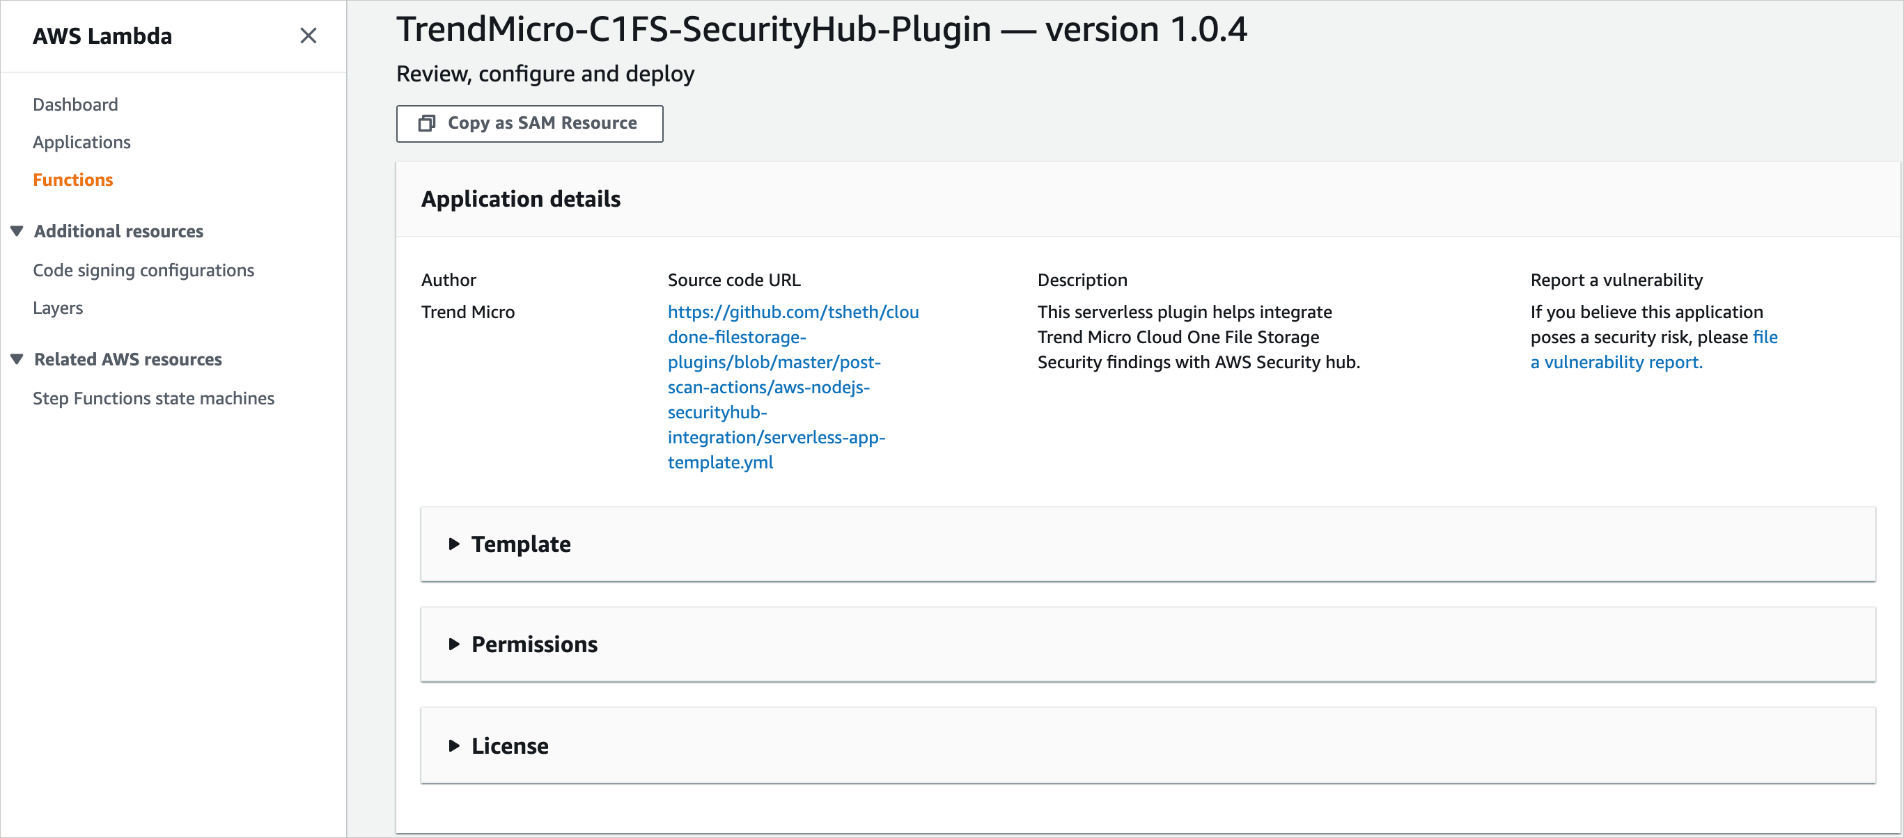1904x838 pixels.
Task: Click the AWS Lambda sidebar title
Action: pos(102,35)
